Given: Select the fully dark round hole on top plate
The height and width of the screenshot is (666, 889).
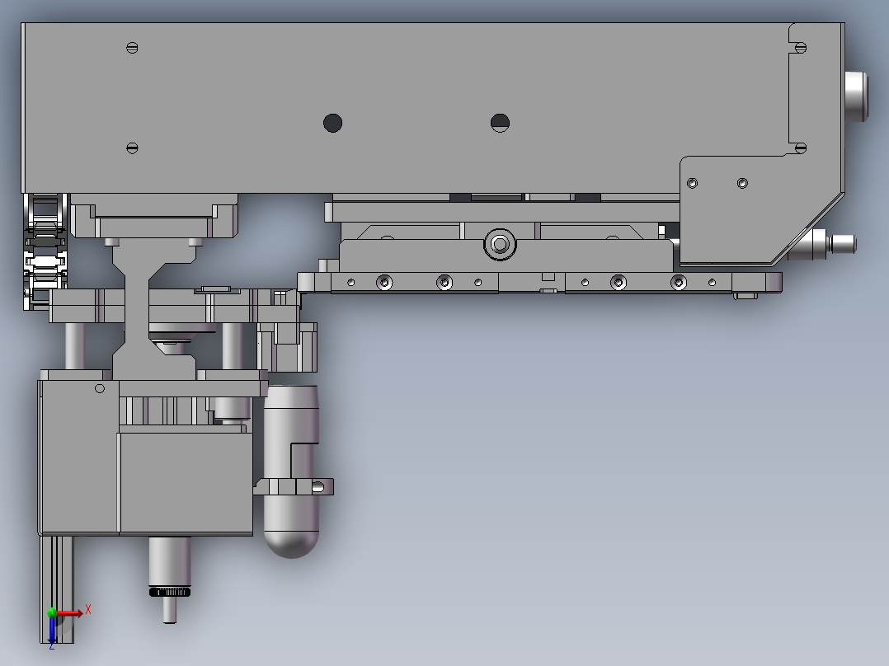Looking at the screenshot, I should (333, 123).
